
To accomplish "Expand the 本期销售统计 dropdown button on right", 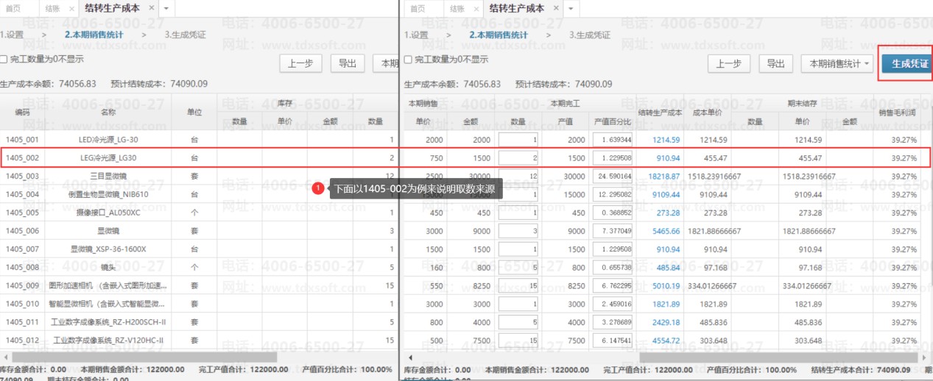I will click(837, 64).
